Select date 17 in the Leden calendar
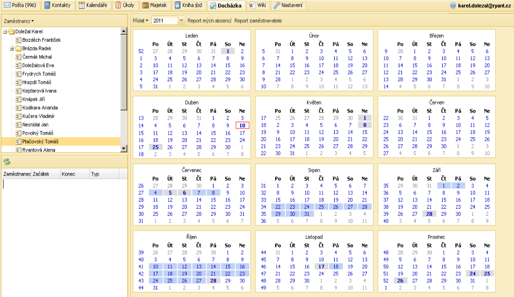 156,73
